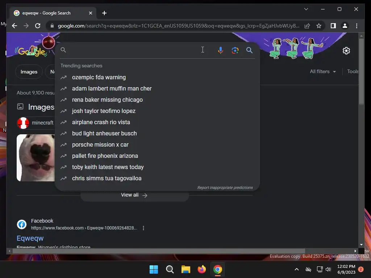The width and height of the screenshot is (371, 278).
Task: Click the minecraft image chip
Action: [x=36, y=123]
